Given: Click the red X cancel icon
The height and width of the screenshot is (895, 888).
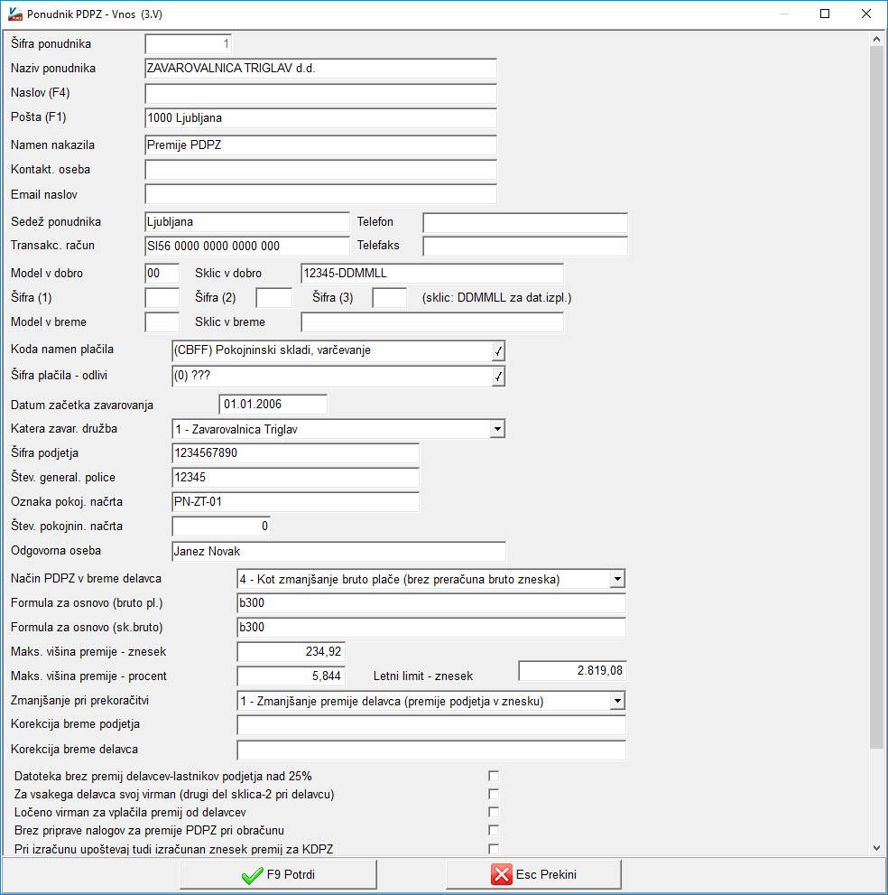Looking at the screenshot, I should pyautogui.click(x=502, y=874).
